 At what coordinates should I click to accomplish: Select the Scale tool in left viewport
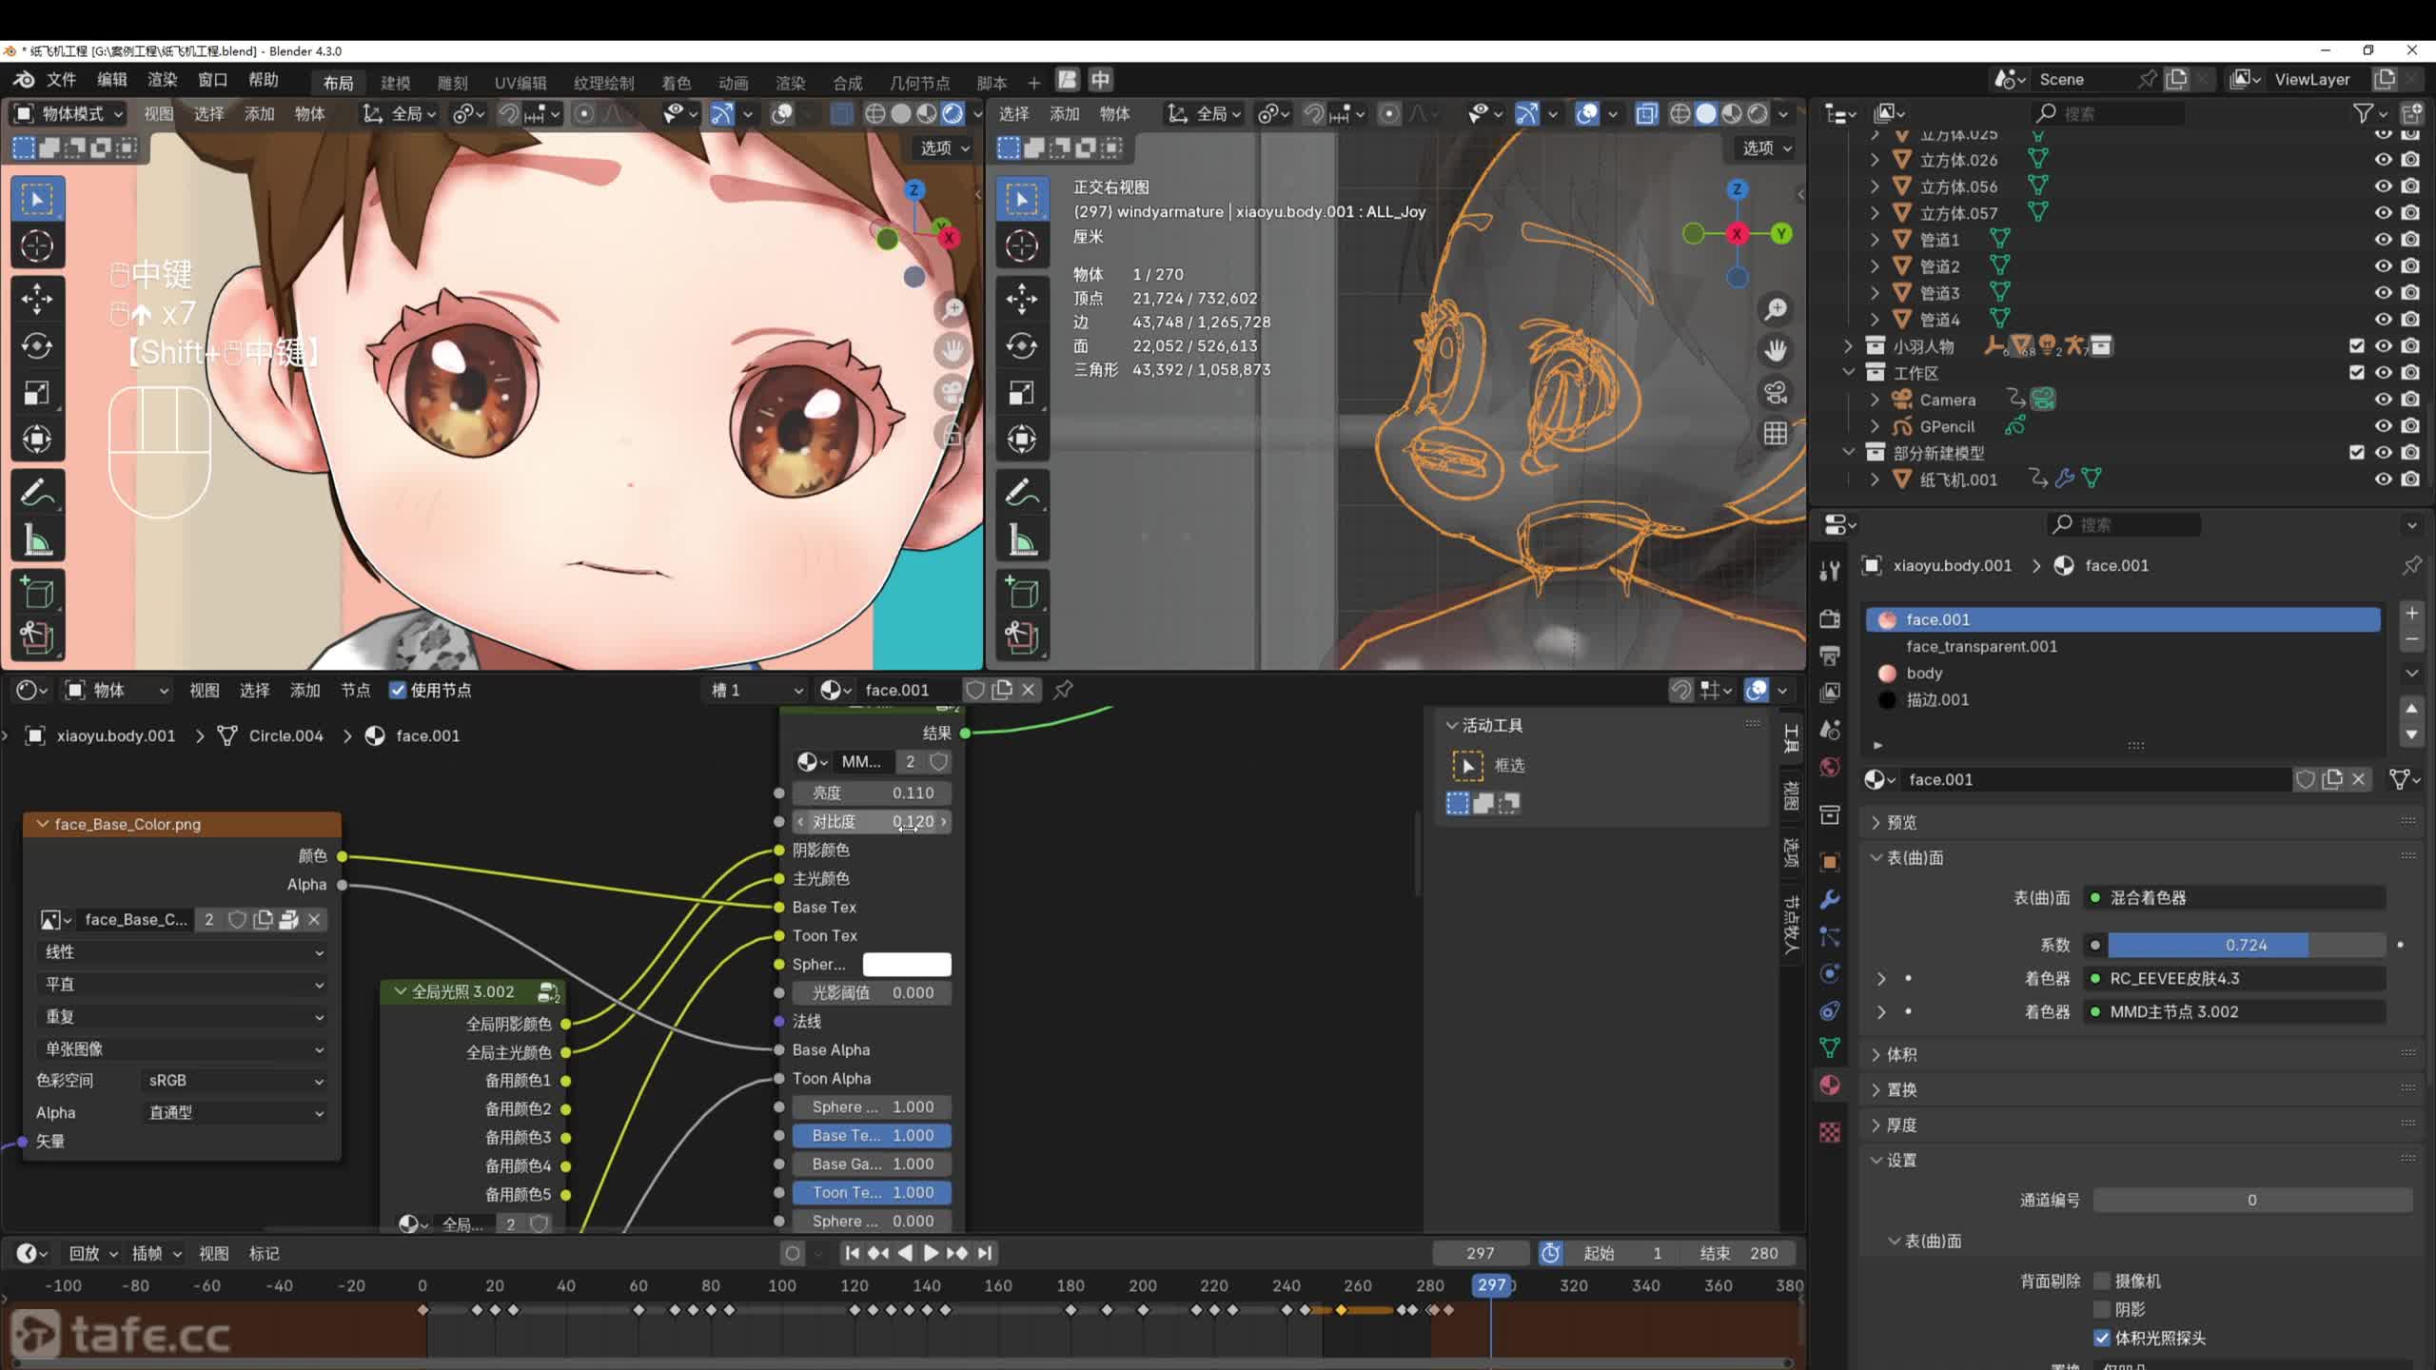pyautogui.click(x=37, y=392)
